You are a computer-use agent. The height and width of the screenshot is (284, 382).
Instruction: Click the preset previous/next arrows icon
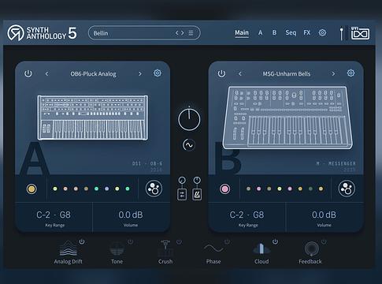[x=180, y=33]
